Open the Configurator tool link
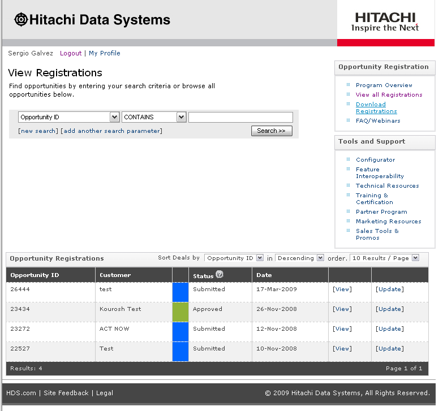The height and width of the screenshot is (411, 443). point(376,160)
